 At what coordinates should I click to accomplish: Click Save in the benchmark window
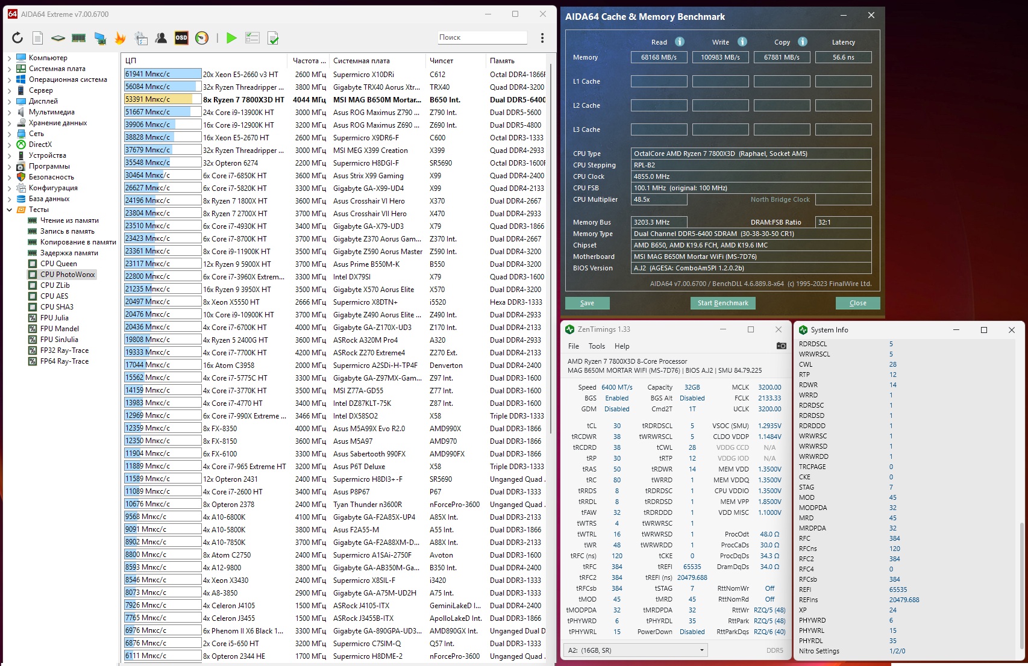point(587,303)
